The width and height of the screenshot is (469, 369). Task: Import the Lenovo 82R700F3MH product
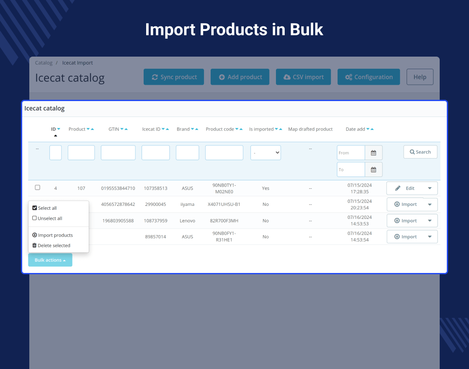tap(405, 221)
